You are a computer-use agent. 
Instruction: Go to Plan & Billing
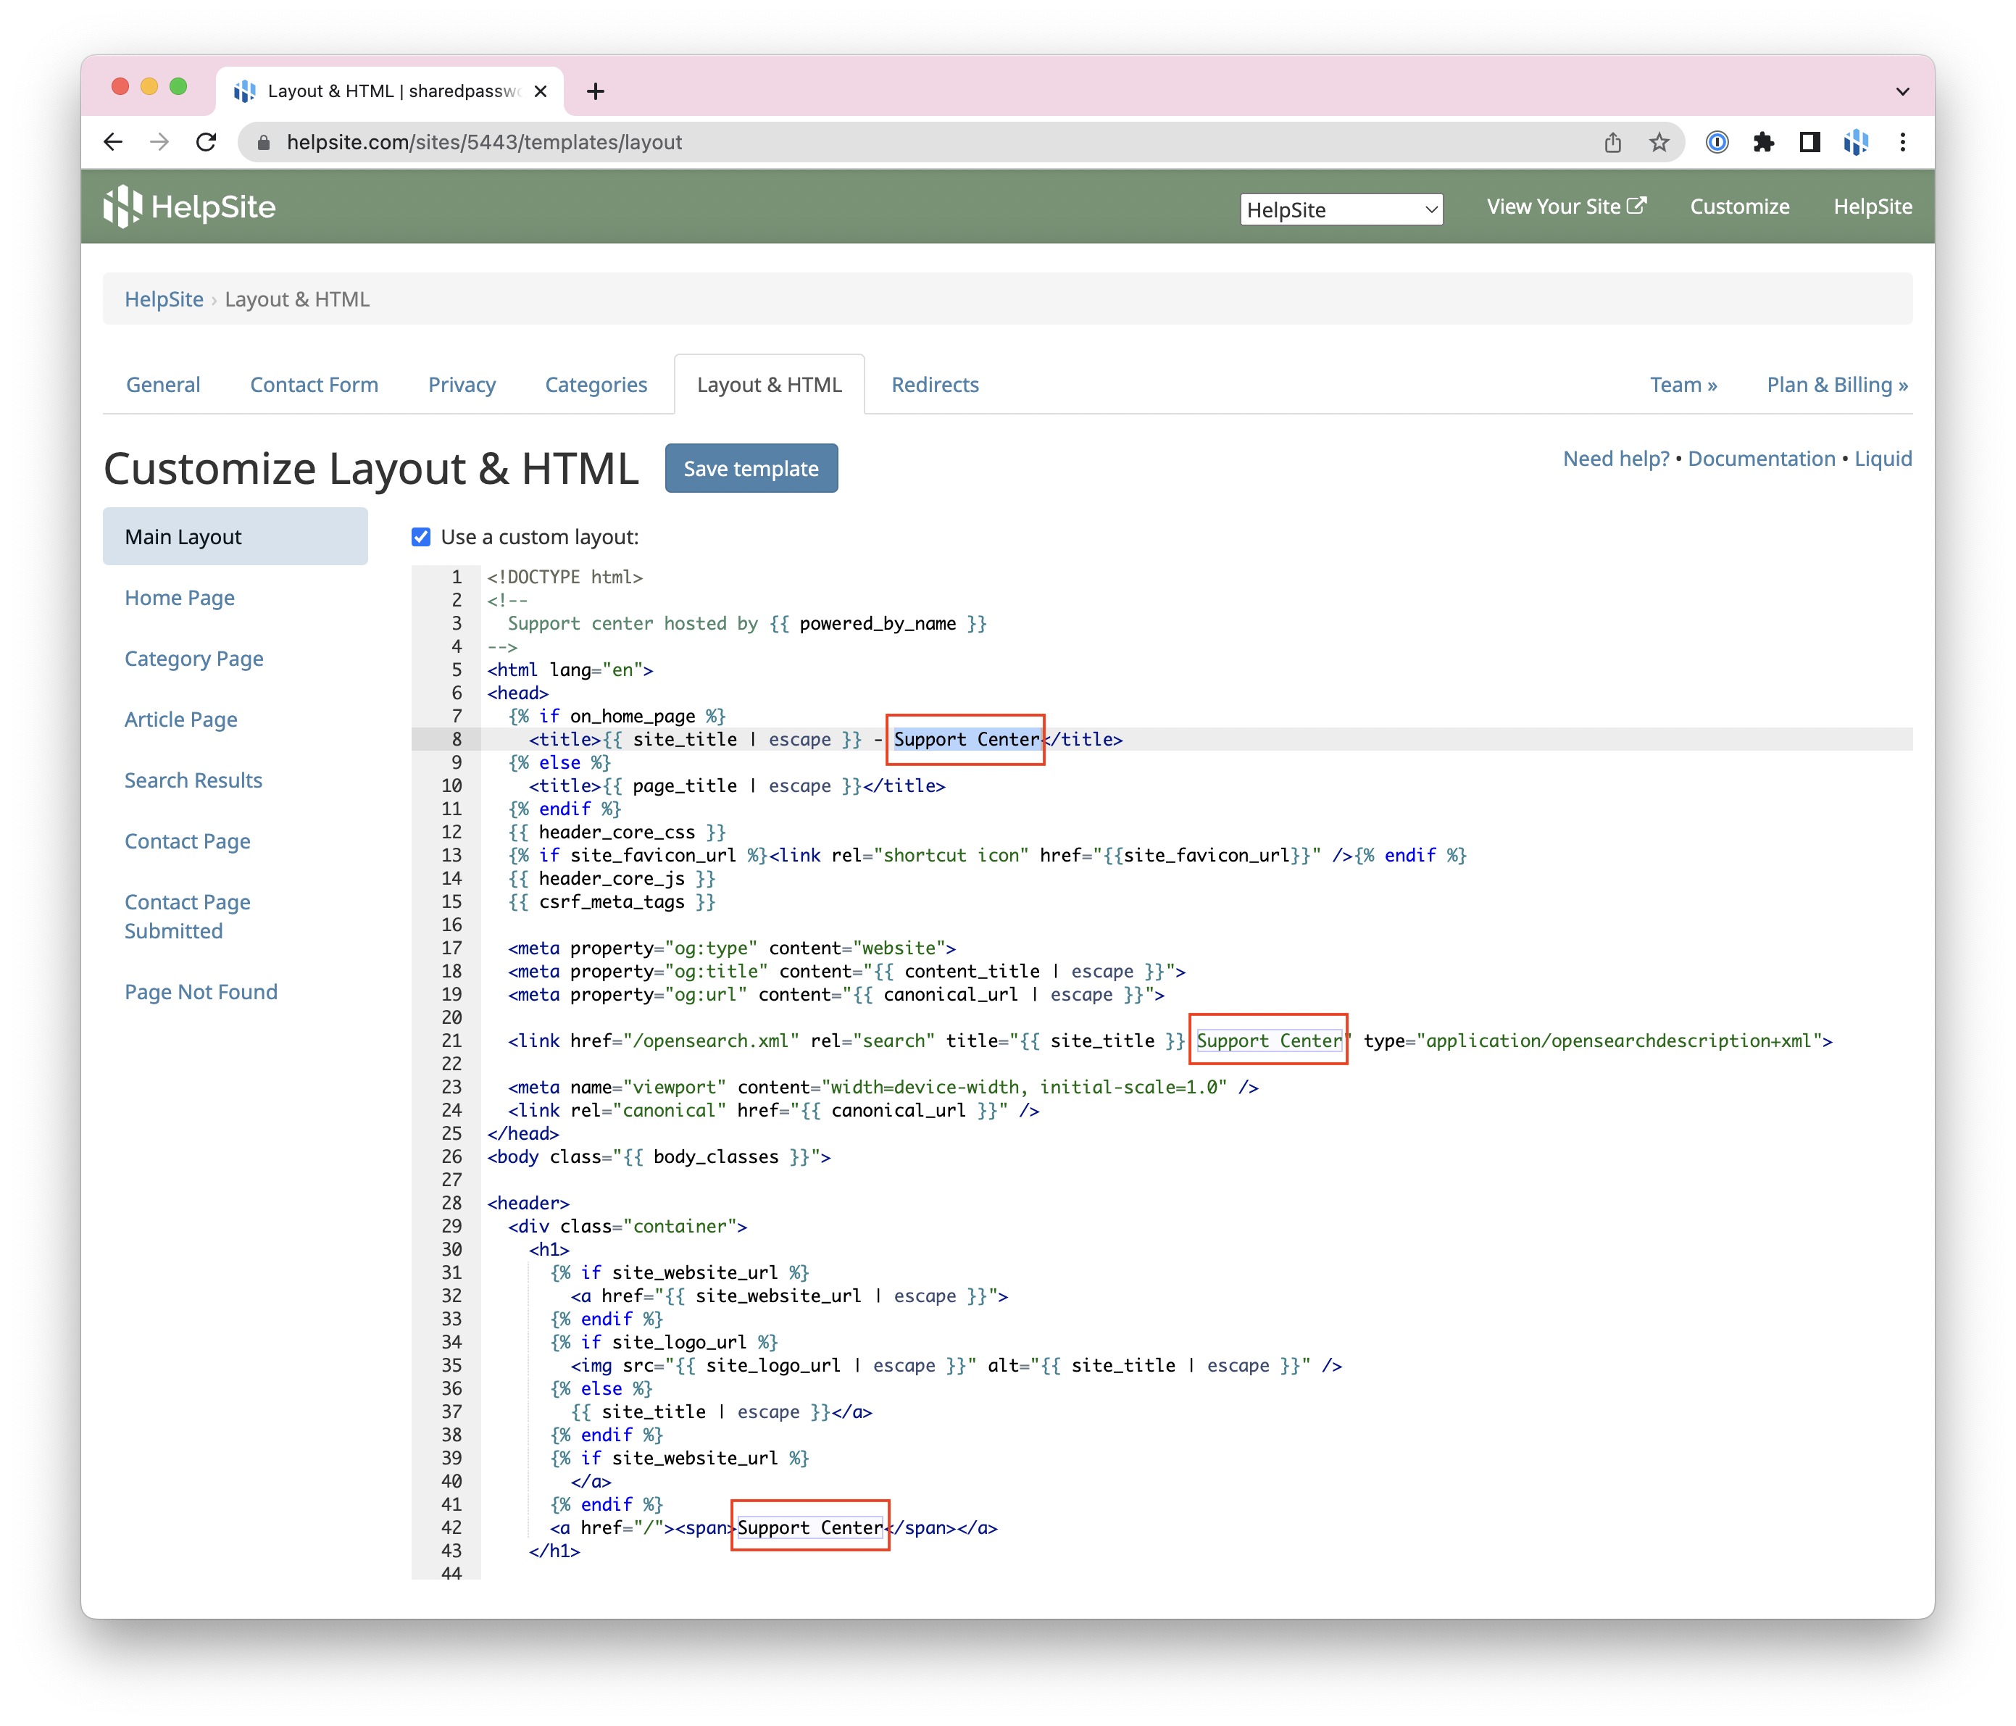[1837, 384]
